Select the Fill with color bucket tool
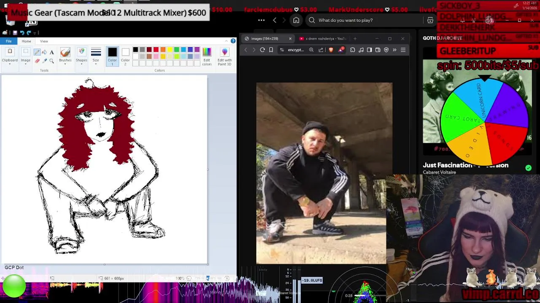 coord(44,52)
